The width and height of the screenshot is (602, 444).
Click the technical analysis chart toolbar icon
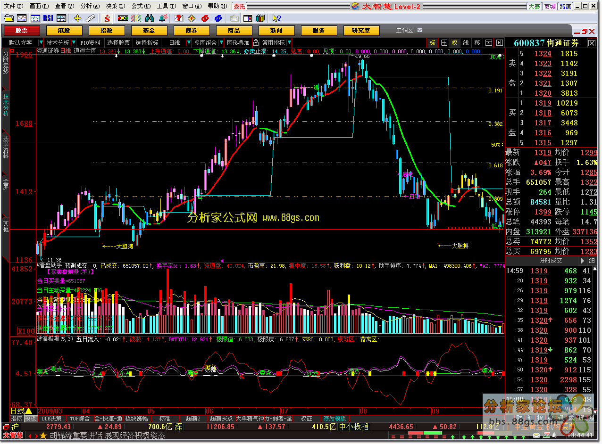tap(35, 18)
